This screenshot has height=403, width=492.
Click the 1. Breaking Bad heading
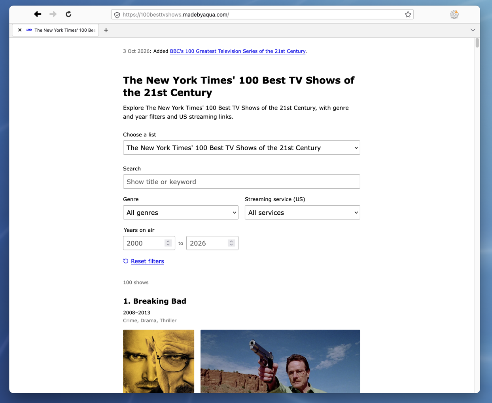[x=155, y=301]
